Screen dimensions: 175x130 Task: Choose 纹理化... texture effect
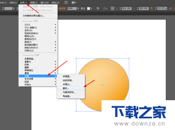[x=71, y=84]
